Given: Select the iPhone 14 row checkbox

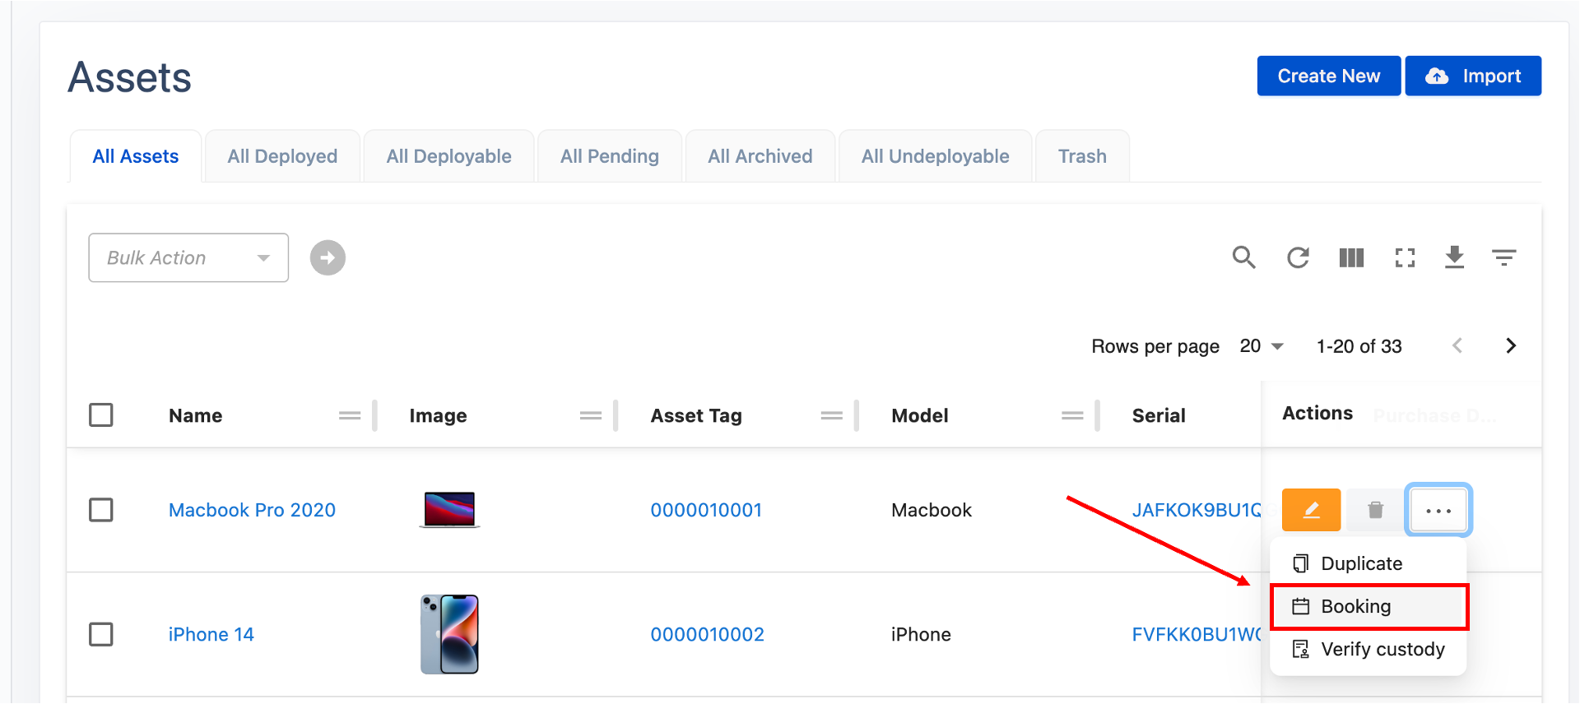Looking at the screenshot, I should (101, 634).
